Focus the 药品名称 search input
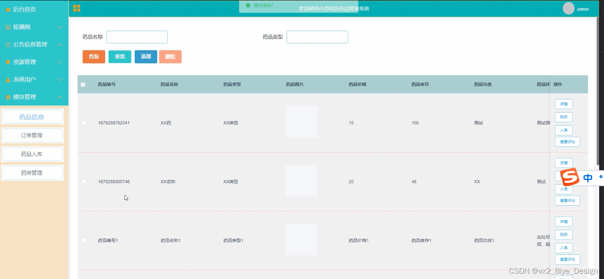Viewport: 604px width, 279px height. pyautogui.click(x=137, y=37)
